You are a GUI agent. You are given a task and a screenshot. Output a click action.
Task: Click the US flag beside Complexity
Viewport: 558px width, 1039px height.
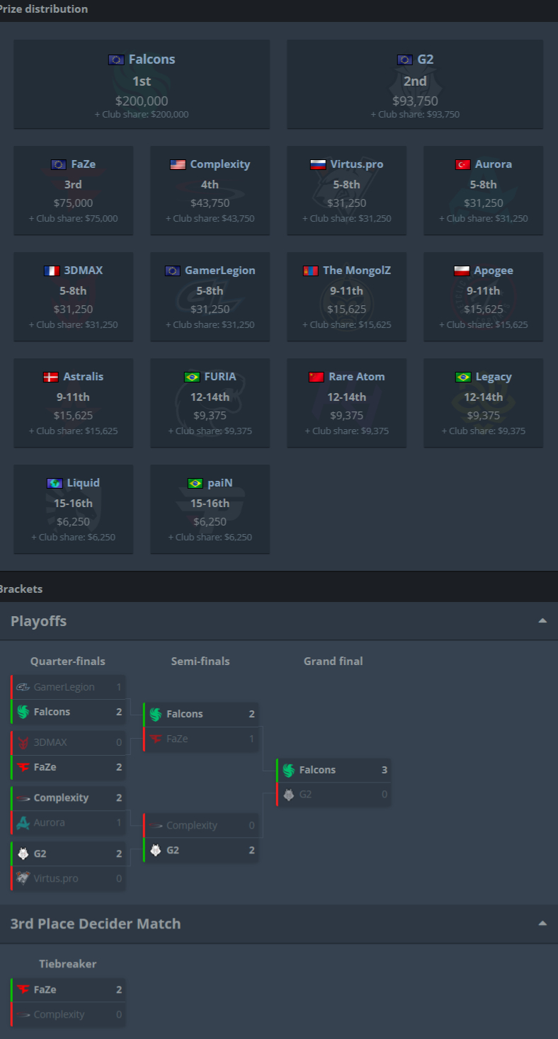click(178, 164)
